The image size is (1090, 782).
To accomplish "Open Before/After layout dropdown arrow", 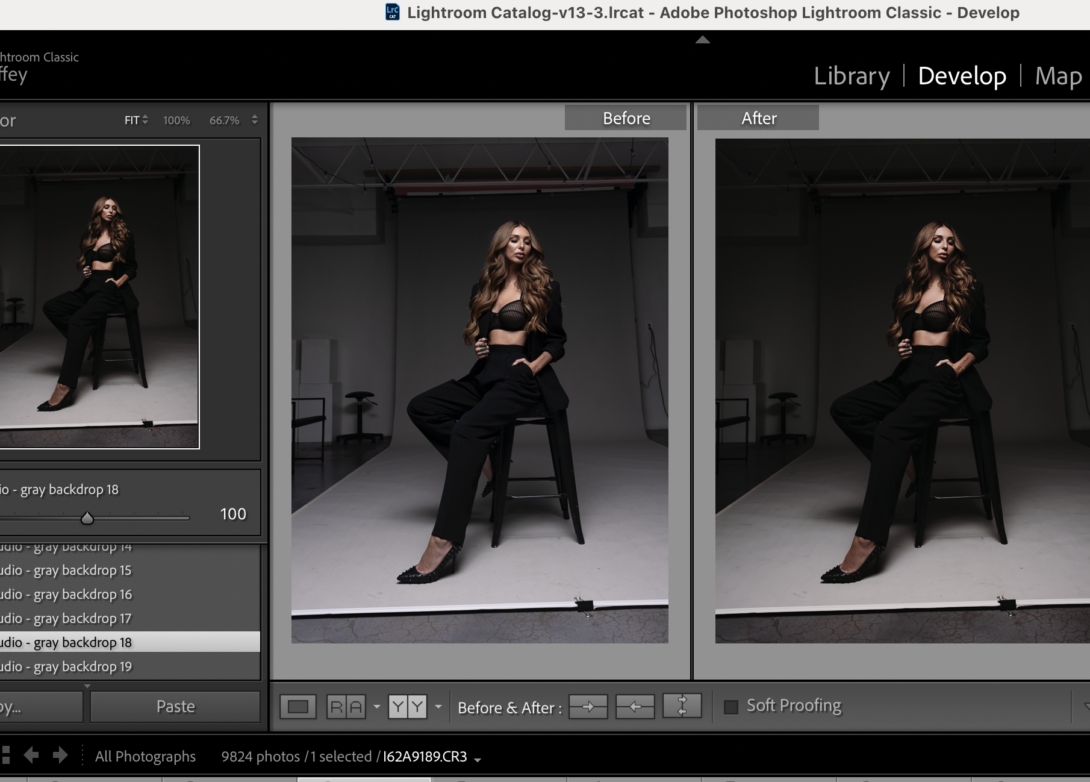I will click(438, 707).
